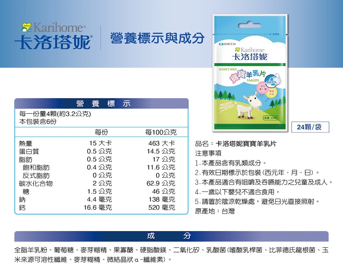Click the 每100公克 column header
Image resolution: width=343 pixels, height=269 pixels.
pos(161,132)
